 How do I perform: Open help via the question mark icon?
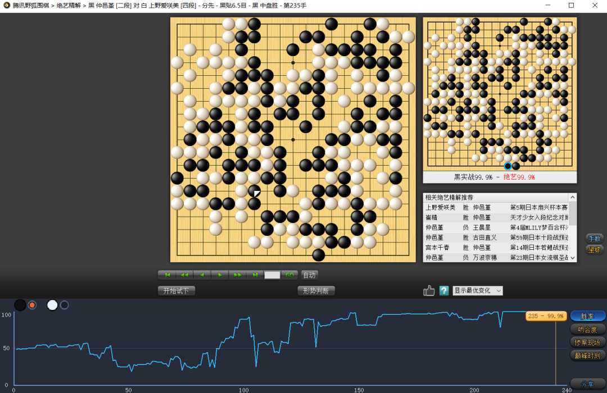coord(444,290)
